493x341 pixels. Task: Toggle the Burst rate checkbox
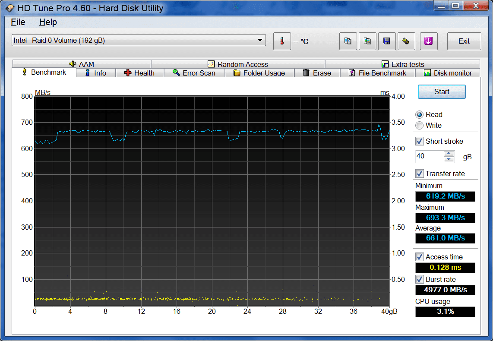pyautogui.click(x=420, y=279)
